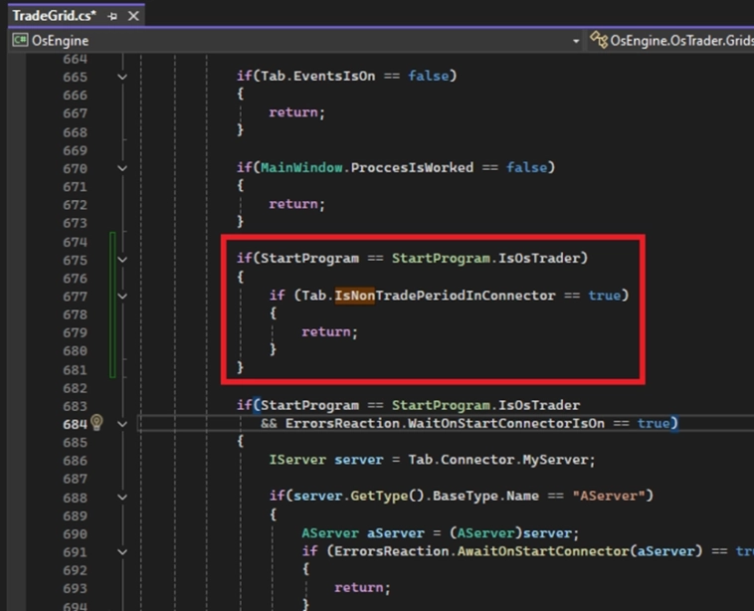This screenshot has height=611, width=754.
Task: Click the C# project icon beside OsEngine
Action: tap(20, 41)
